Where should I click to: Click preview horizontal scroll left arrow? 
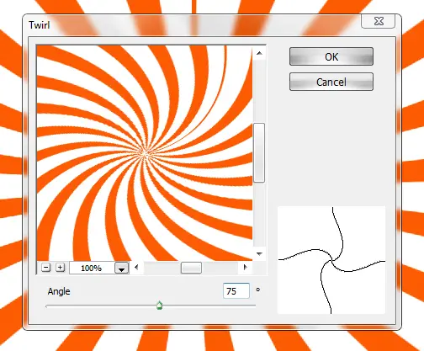(x=136, y=268)
